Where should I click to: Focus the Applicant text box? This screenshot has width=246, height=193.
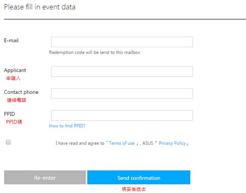click(122, 72)
